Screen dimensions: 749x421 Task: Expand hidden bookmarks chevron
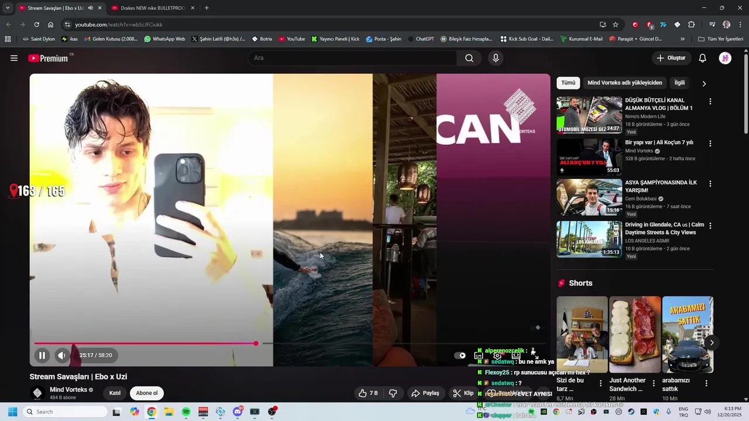point(682,39)
